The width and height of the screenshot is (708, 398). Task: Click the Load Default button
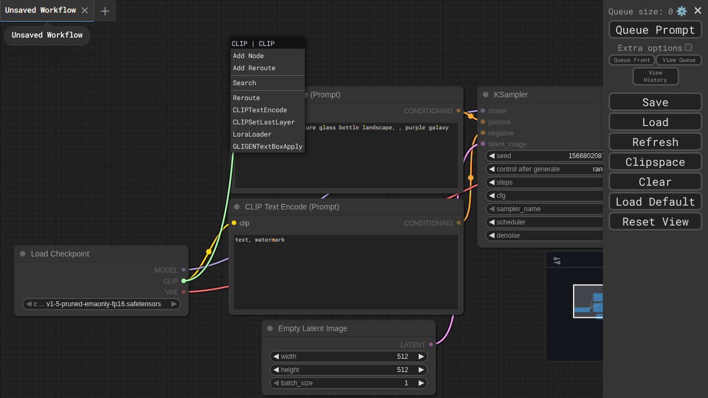point(655,202)
